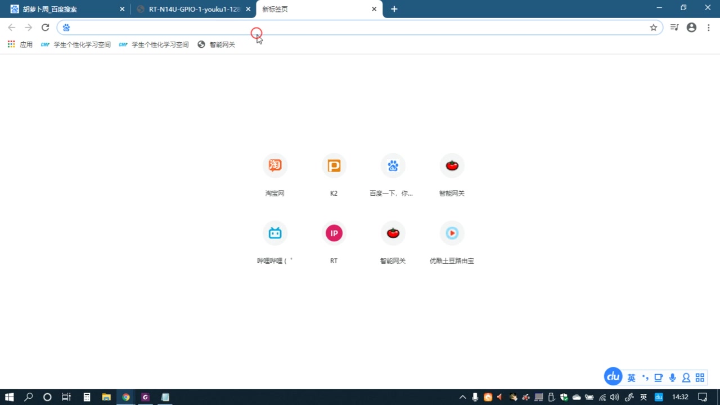Open the 学生个性化学习空间 bookmark
This screenshot has height=405, width=720.
point(82,44)
